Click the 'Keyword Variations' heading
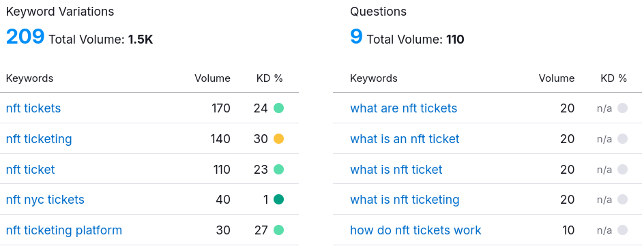642x246 pixels. click(x=60, y=12)
